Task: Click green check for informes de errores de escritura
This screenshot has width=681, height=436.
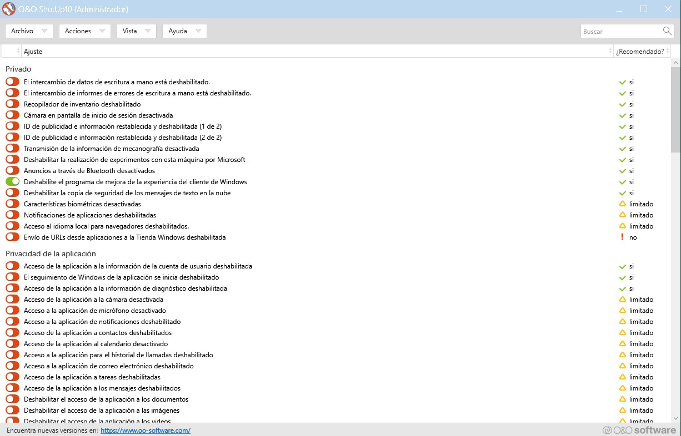Action: [x=623, y=93]
